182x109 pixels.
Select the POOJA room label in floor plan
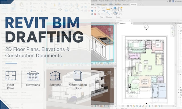(x=154, y=77)
